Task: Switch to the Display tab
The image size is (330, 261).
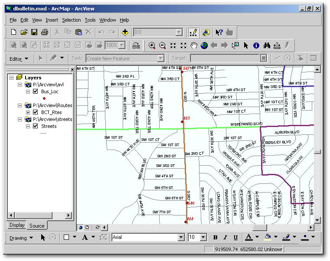Action: (x=17, y=225)
